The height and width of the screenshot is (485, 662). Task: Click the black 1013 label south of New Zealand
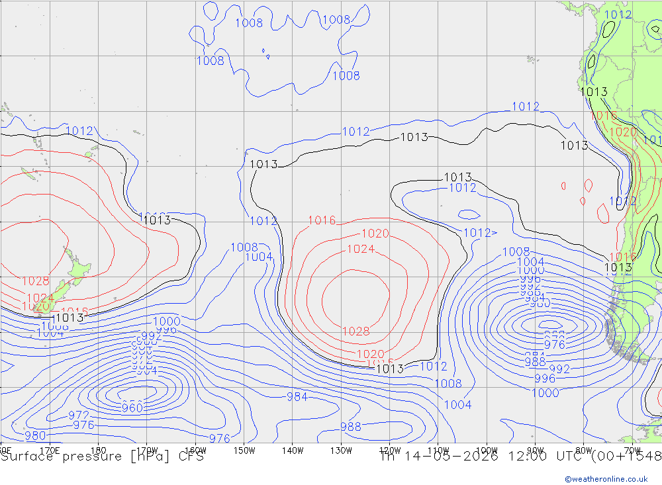coord(70,318)
